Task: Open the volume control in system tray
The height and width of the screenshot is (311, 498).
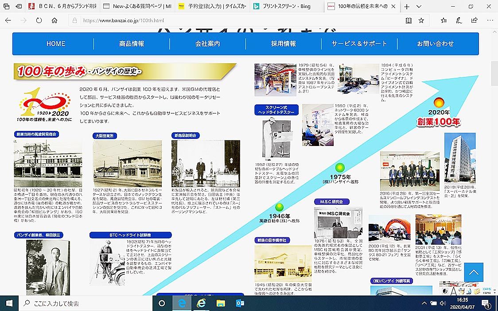Action: click(443, 303)
